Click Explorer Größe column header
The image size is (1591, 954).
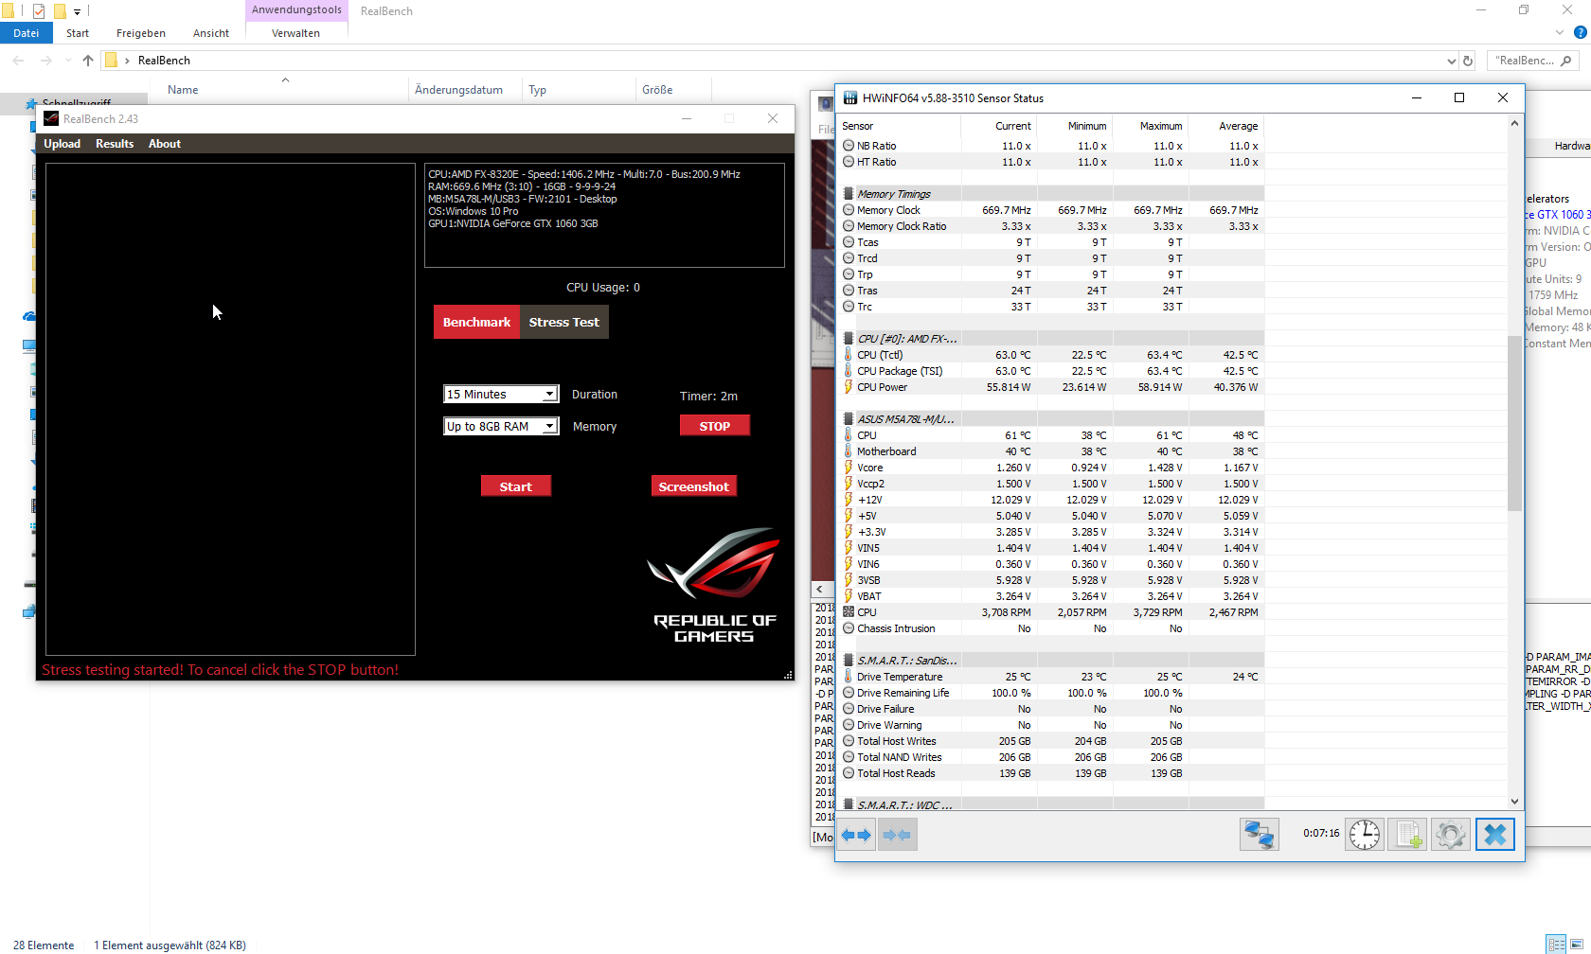[x=657, y=90]
